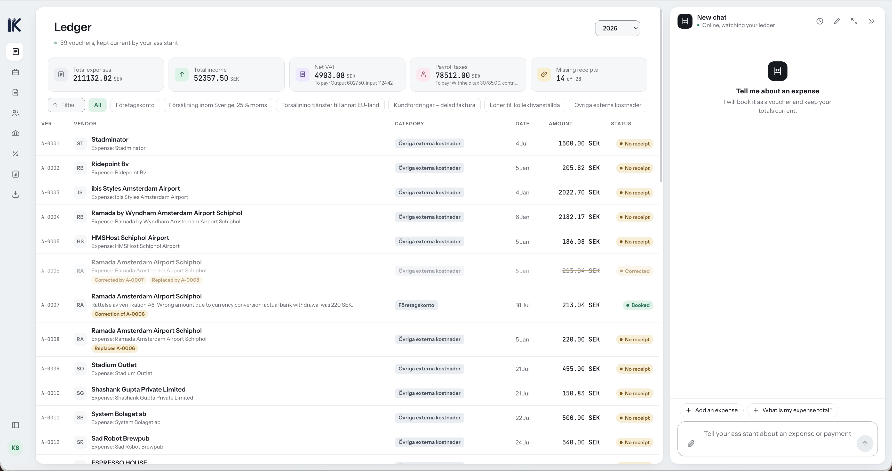Click What is my expense total? suggestion
This screenshot has height=471, width=892.
[792, 410]
